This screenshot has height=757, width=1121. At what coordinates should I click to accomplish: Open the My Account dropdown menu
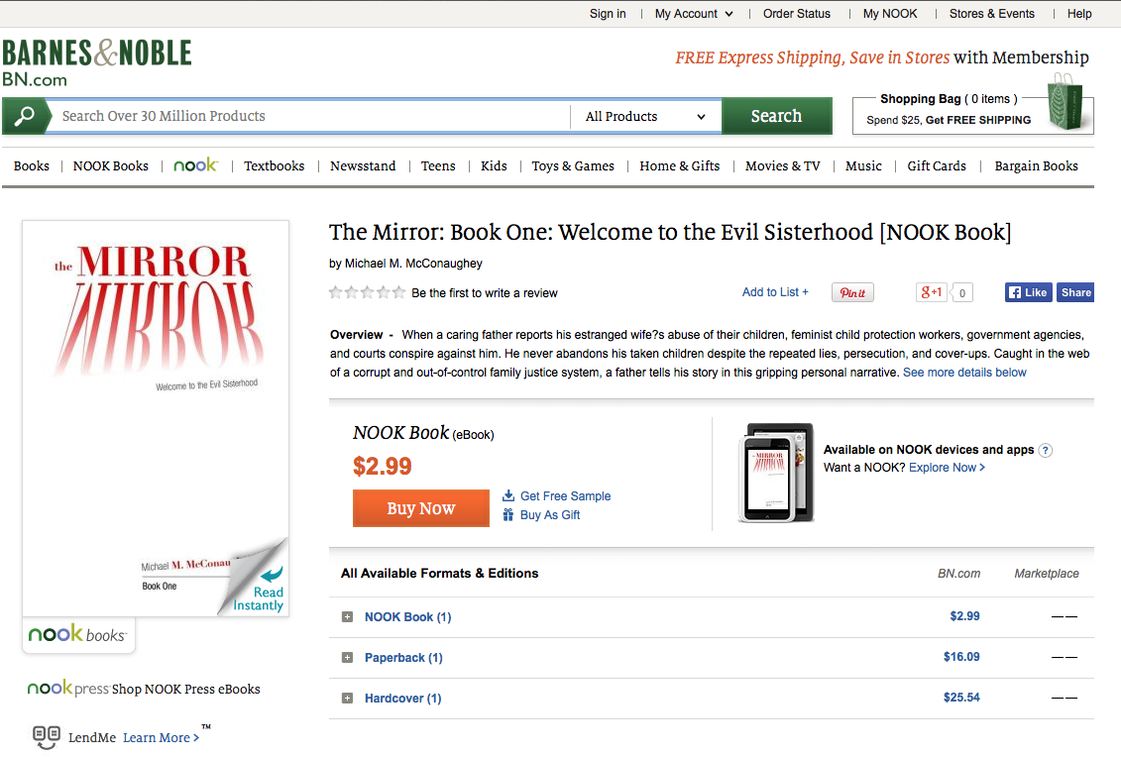[x=694, y=14]
